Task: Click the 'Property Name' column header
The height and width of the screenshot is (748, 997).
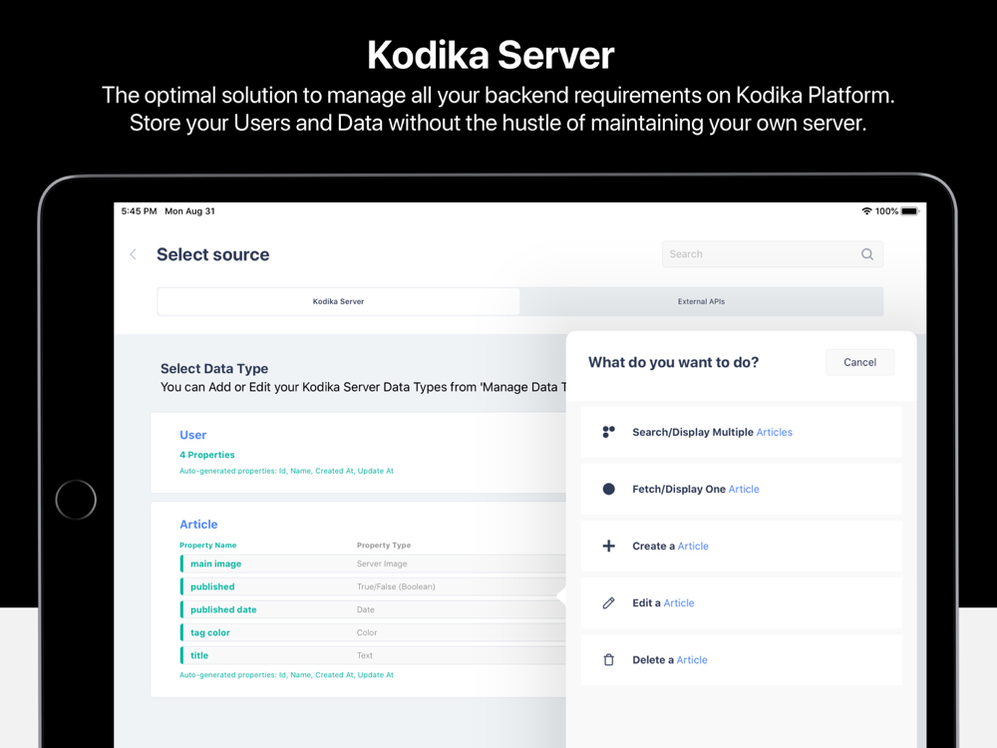Action: tap(208, 546)
